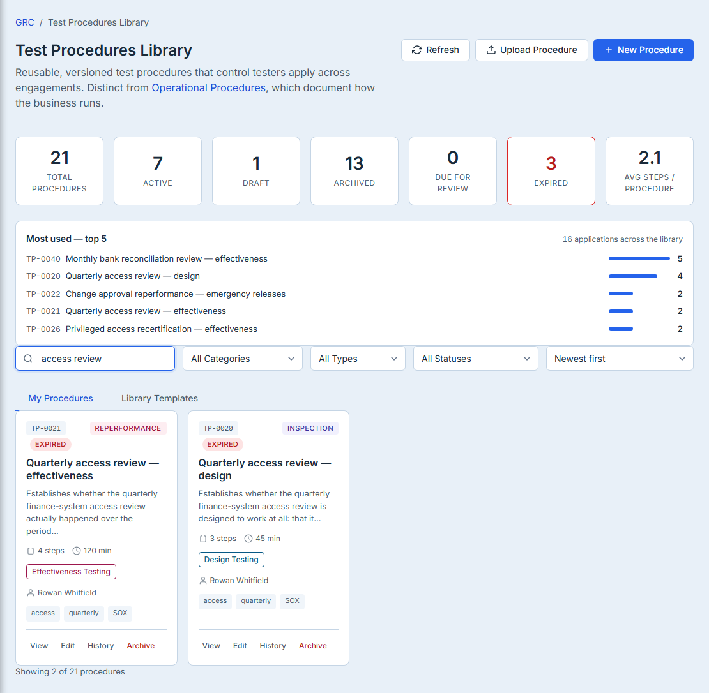View the TP-0020 procedure
The image size is (709, 693).
point(211,646)
